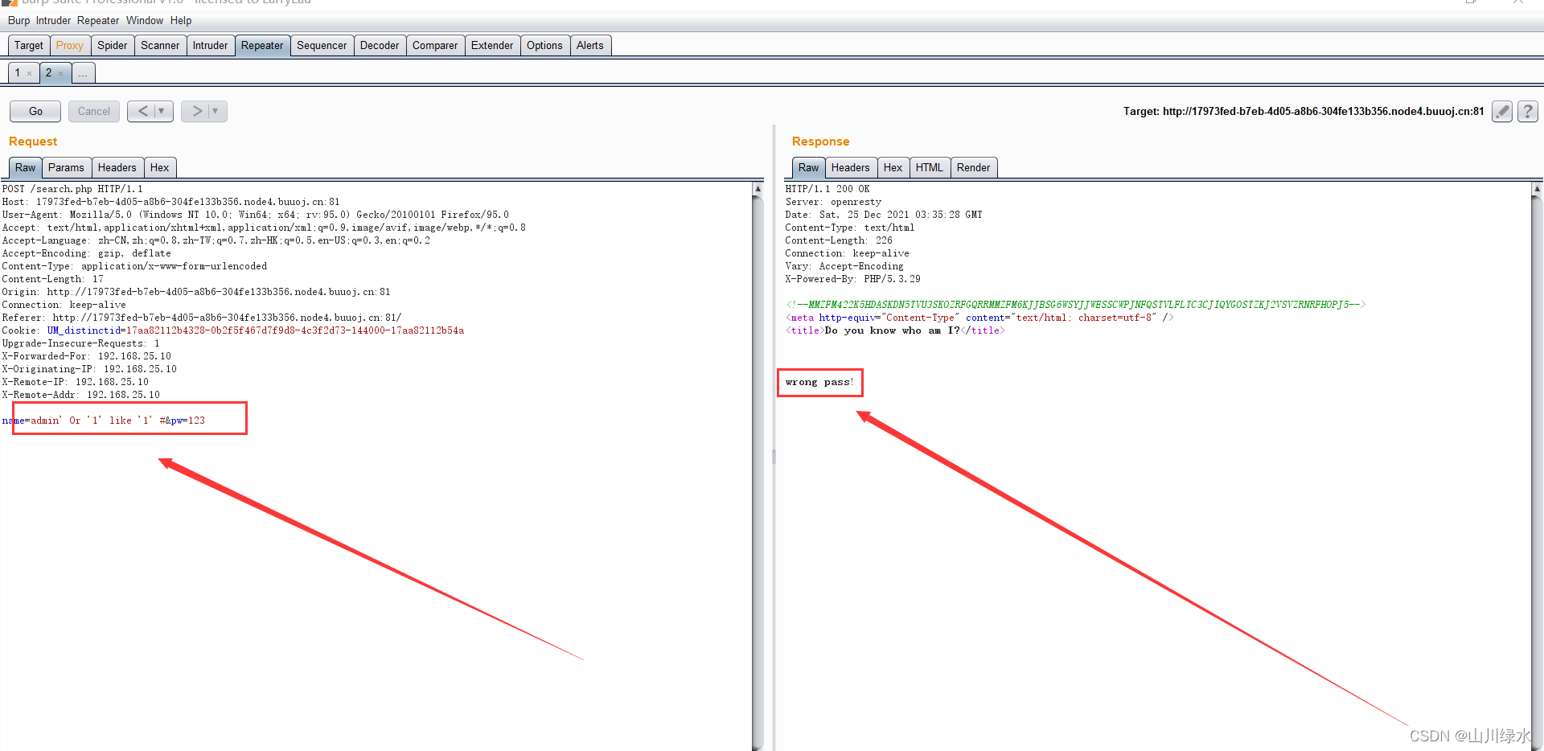The height and width of the screenshot is (751, 1544).
Task: Click the Cancel button
Action: pos(94,111)
